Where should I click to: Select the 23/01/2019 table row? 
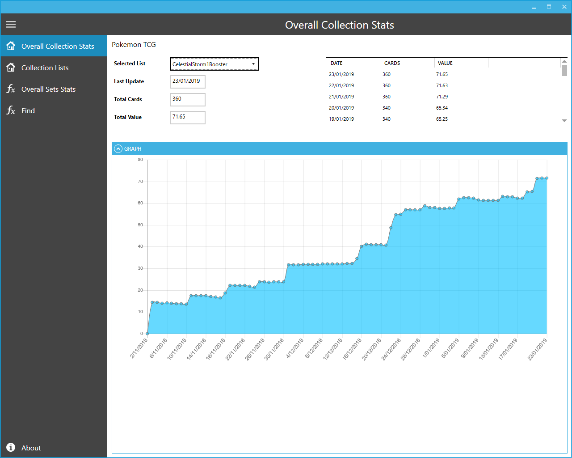point(443,74)
